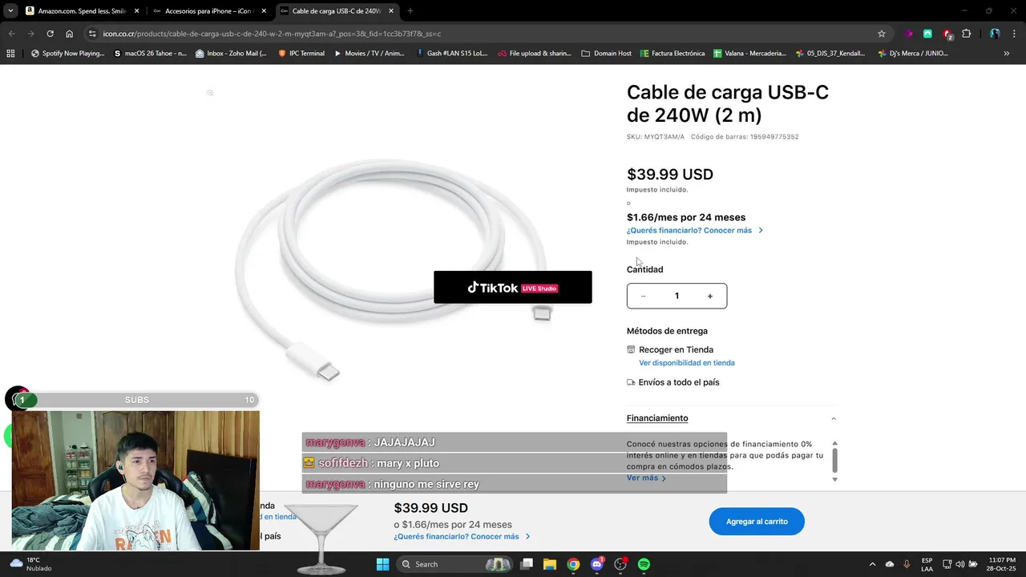1026x577 pixels.
Task: Open the Windows Start menu
Action: point(382,564)
